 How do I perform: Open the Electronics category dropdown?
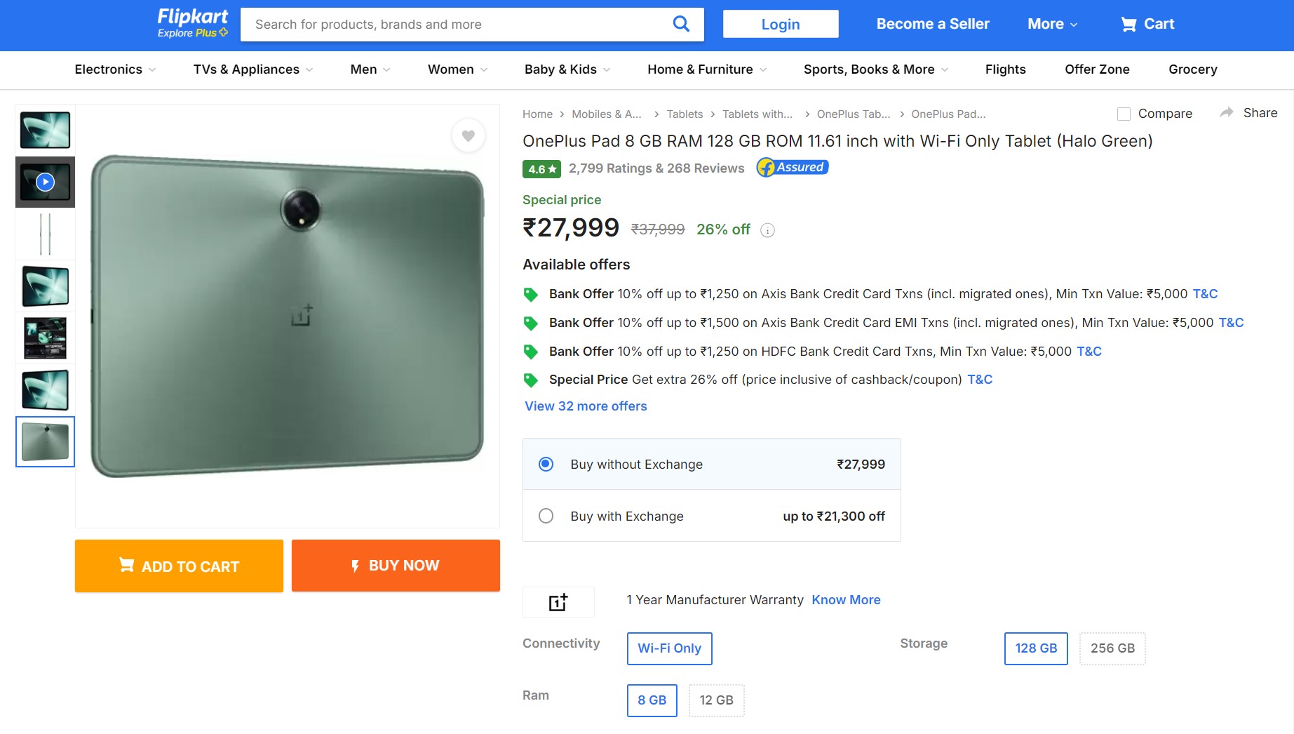[114, 69]
